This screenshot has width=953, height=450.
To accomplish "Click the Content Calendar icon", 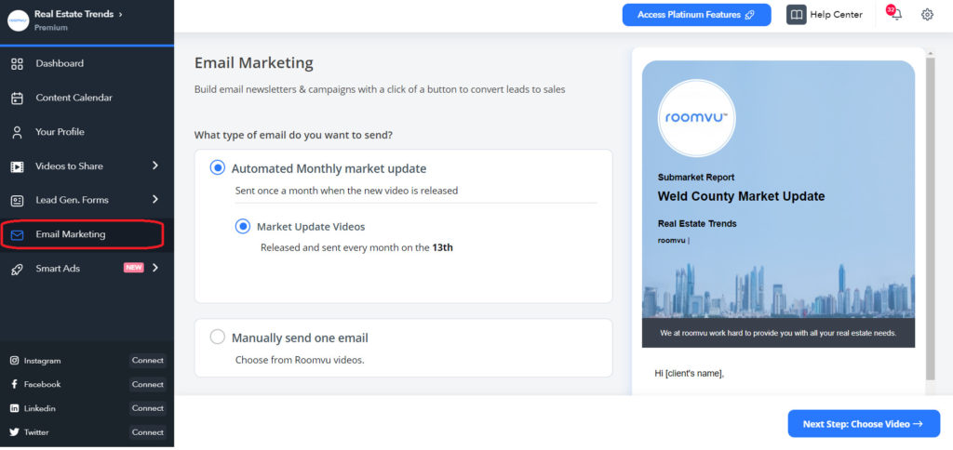I will [17, 98].
